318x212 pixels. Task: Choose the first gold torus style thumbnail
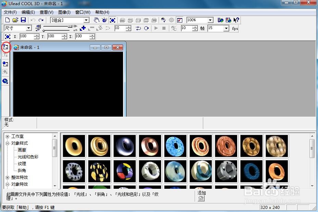point(74,146)
